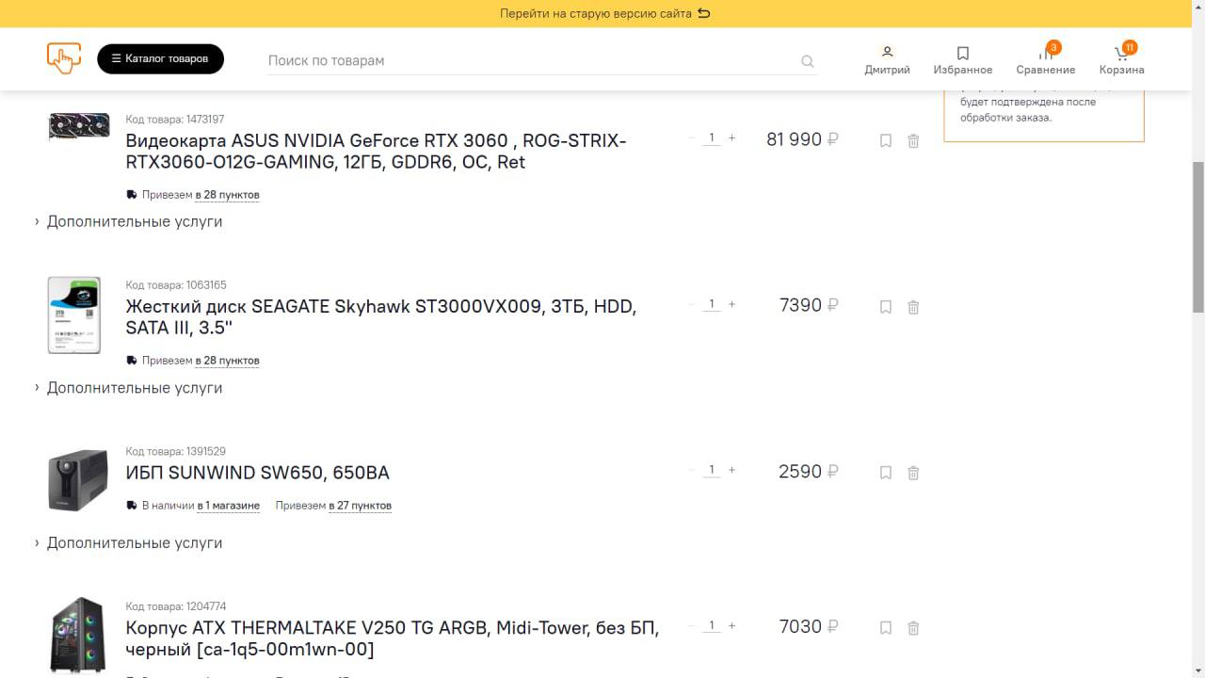This screenshot has width=1205, height=678.
Task: Decrease quantity of SEAGATE Skyhawk drive
Action: pos(692,304)
